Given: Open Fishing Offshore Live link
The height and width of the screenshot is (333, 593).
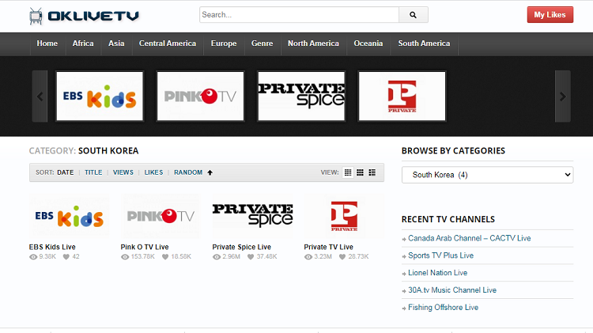Looking at the screenshot, I should 443,308.
